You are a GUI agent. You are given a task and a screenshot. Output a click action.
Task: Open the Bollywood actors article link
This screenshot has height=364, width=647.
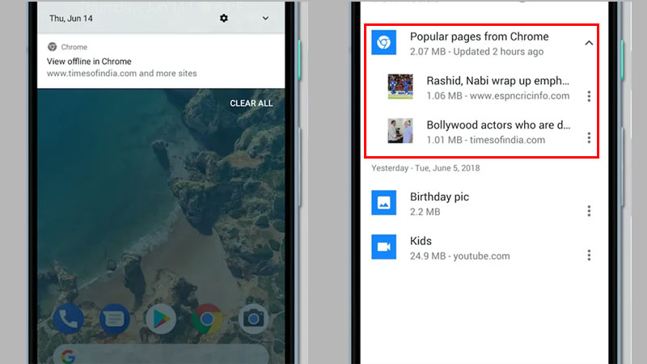[x=498, y=125]
